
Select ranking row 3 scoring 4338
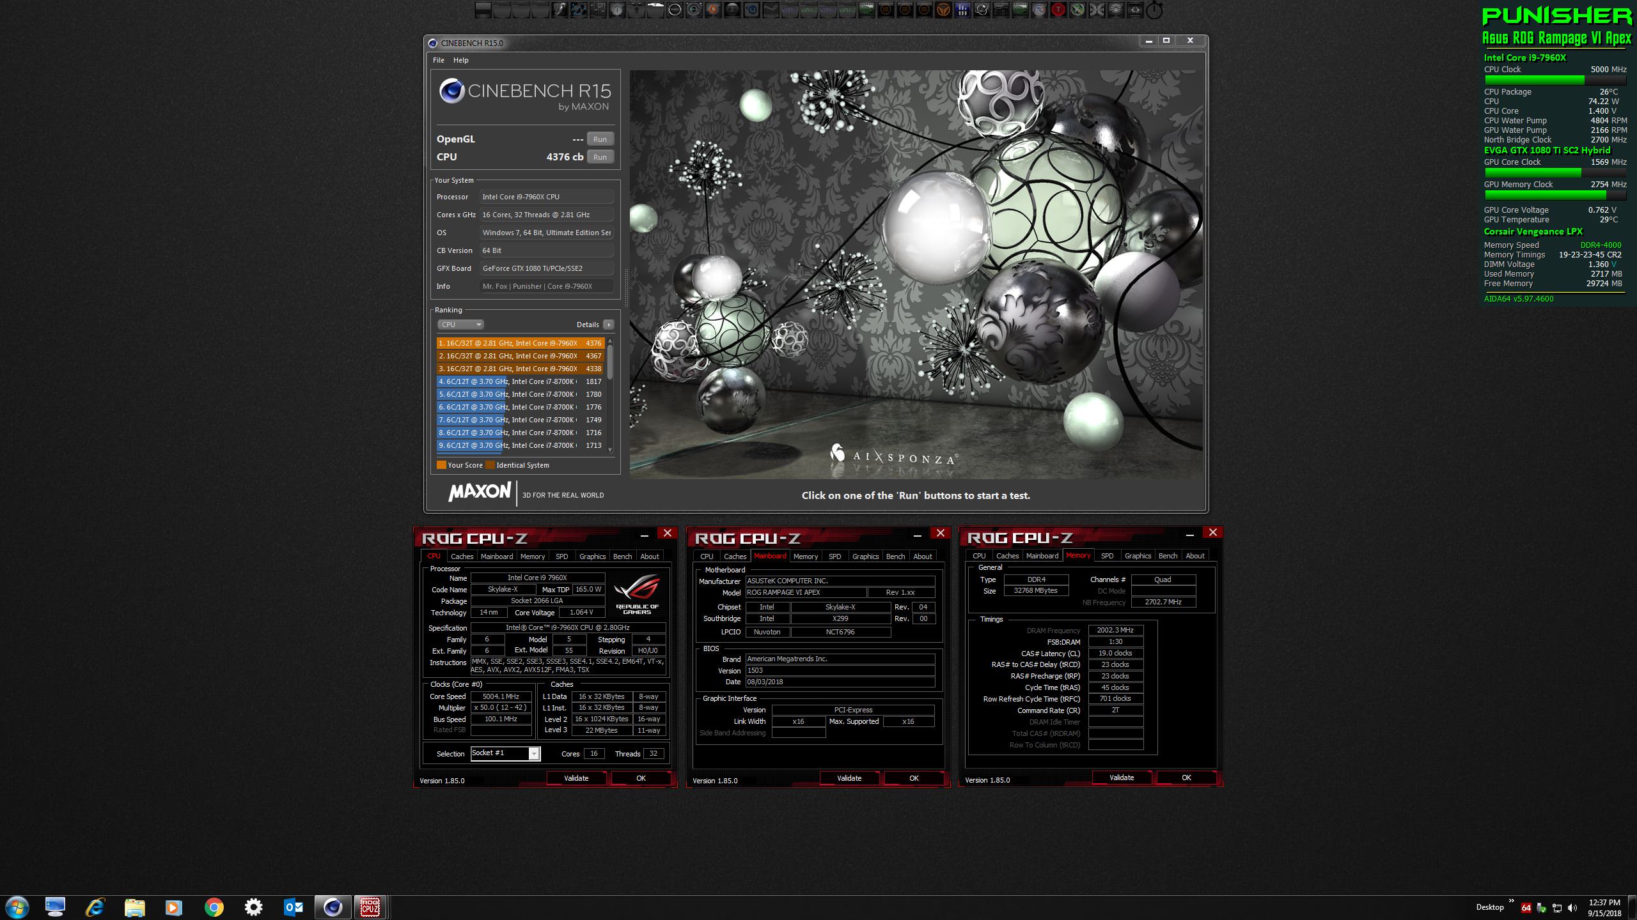521,369
